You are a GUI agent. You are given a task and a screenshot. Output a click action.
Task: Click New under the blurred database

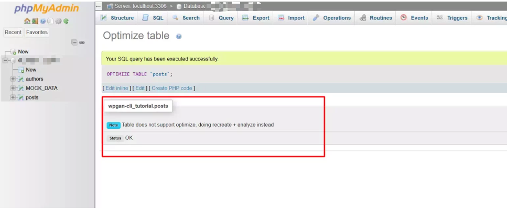(x=31, y=70)
